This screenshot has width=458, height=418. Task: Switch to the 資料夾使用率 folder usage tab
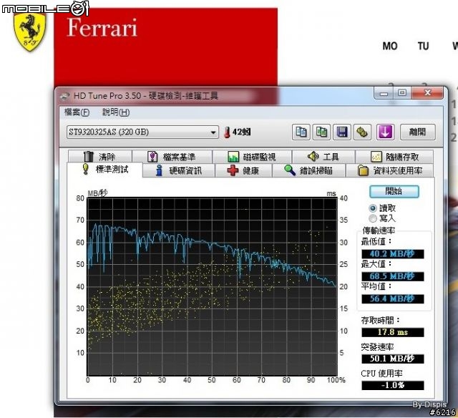click(x=390, y=170)
